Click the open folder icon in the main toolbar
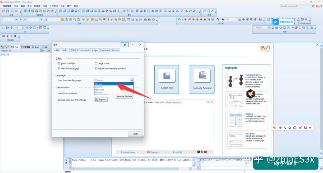The width and height of the screenshot is (323, 173). click(4, 11)
